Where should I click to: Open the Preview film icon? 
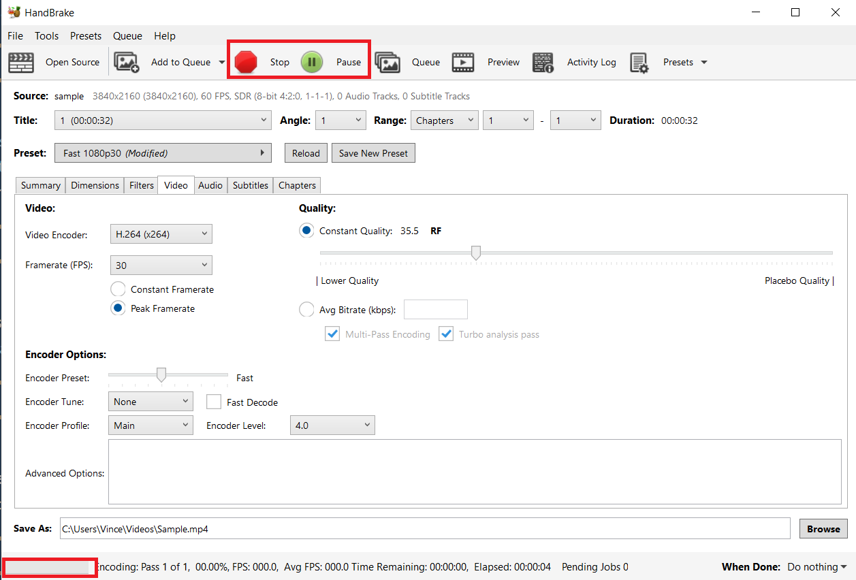pos(463,62)
